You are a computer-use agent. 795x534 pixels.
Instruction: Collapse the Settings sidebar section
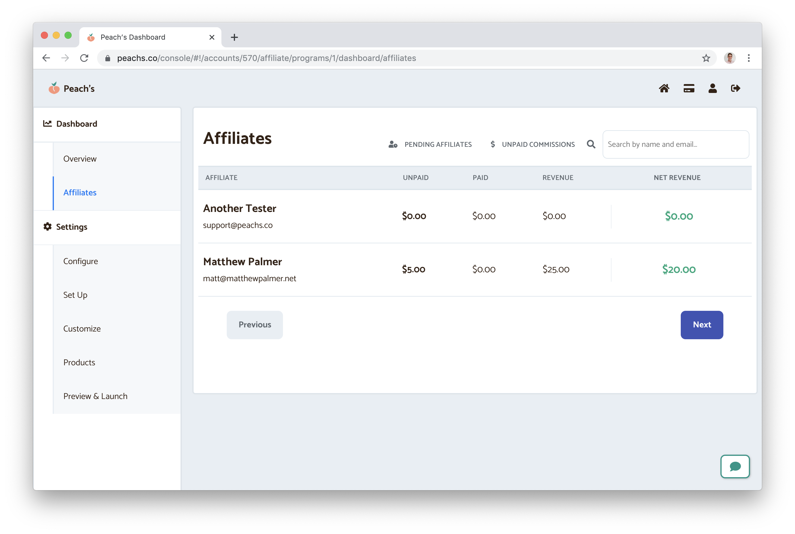pyautogui.click(x=72, y=227)
